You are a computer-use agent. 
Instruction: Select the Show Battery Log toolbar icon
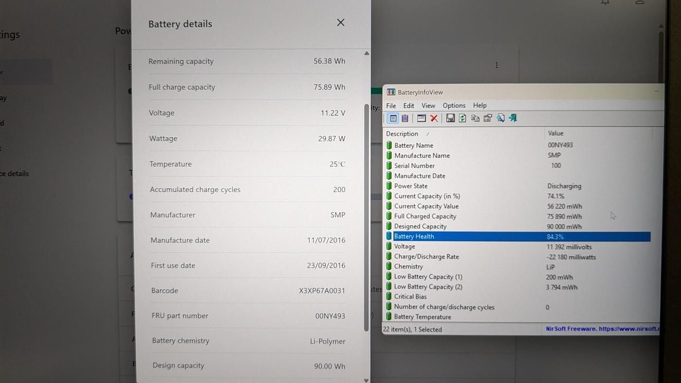pos(405,118)
